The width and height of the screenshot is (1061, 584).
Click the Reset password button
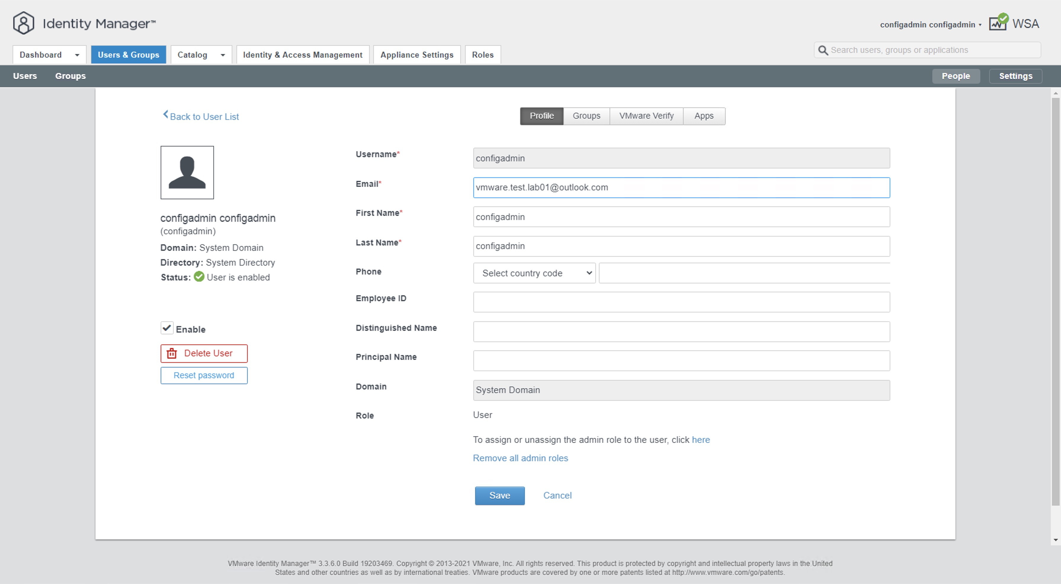tap(204, 376)
